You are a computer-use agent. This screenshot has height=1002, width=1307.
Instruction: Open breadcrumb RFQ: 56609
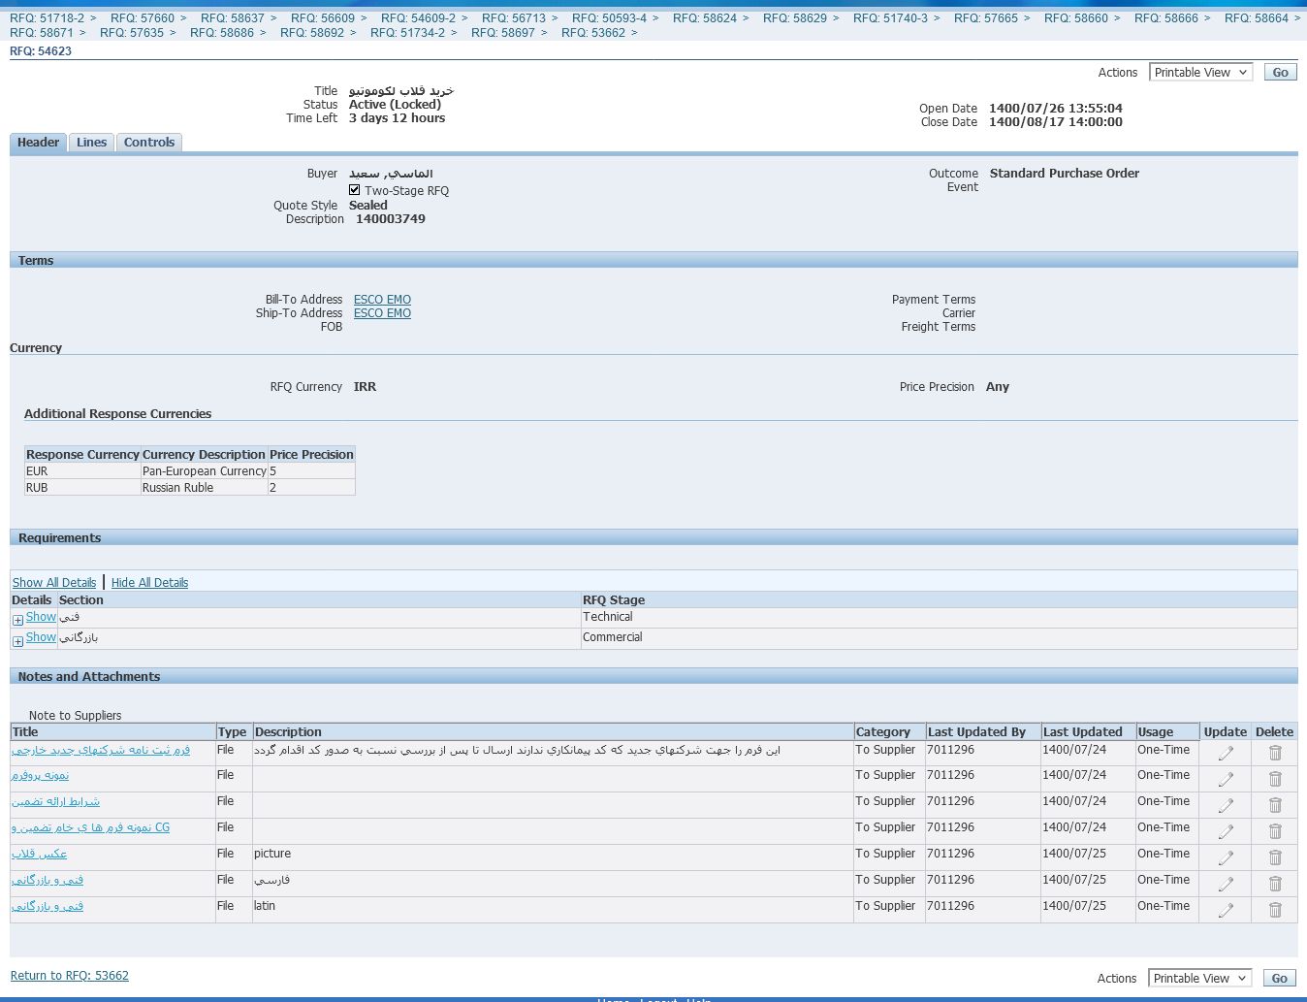[323, 18]
